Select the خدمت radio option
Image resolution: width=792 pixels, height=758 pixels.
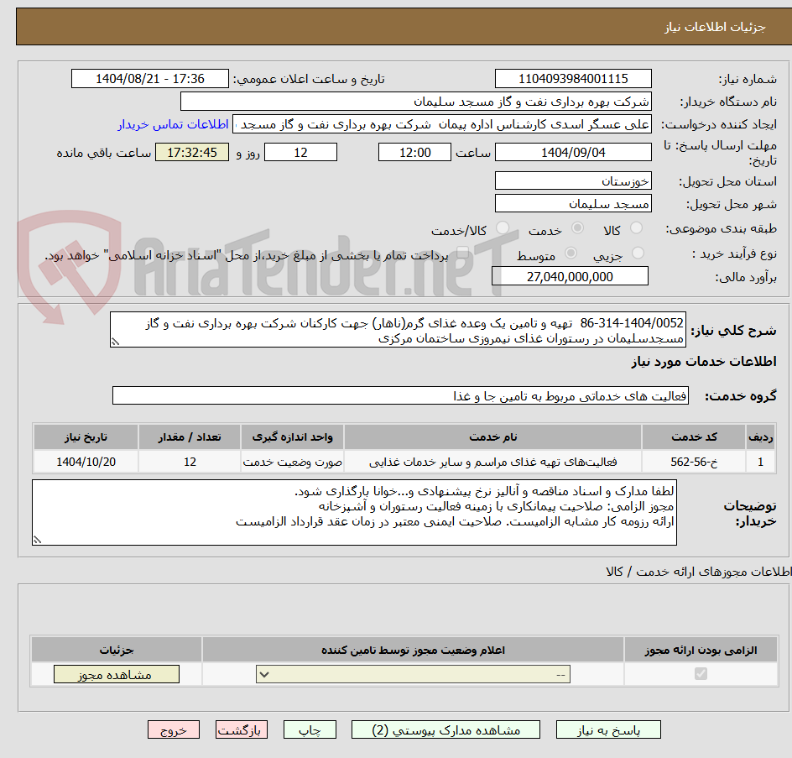click(577, 227)
